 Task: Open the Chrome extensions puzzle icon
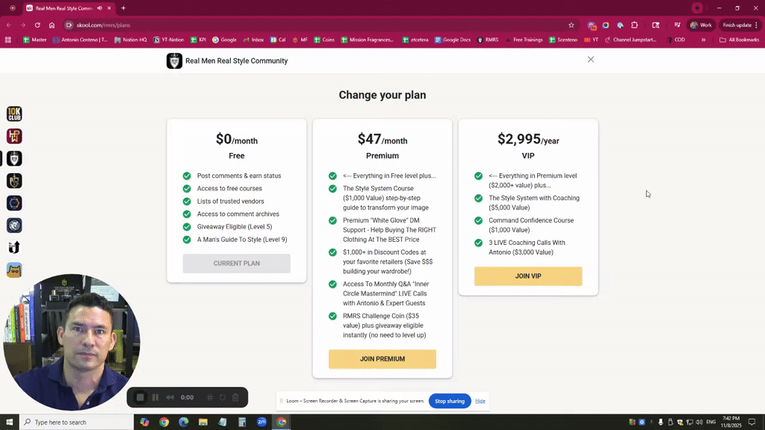point(634,25)
